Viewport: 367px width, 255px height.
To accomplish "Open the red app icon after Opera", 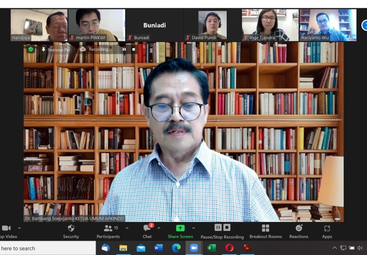I will [247, 248].
